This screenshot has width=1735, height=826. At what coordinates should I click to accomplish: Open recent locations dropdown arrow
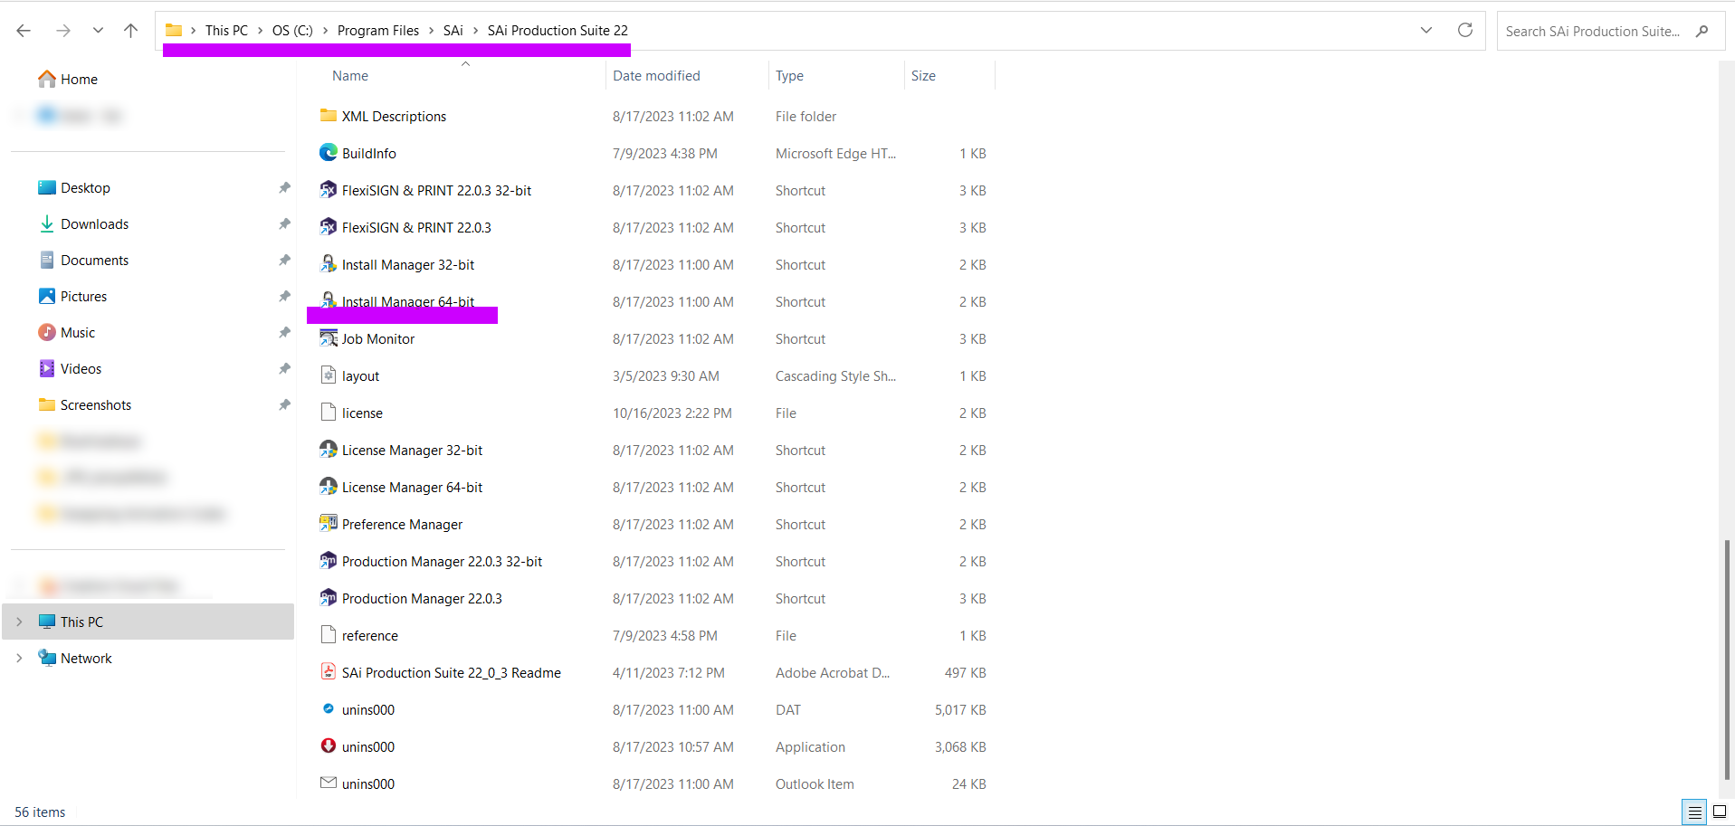(x=98, y=31)
